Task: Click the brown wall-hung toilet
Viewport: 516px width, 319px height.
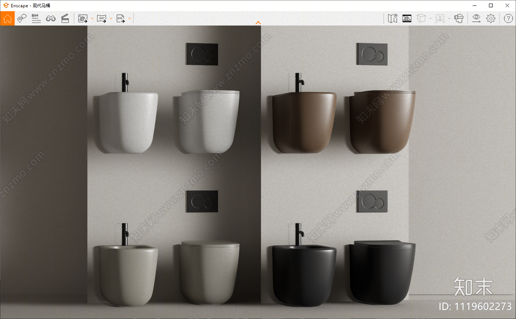Action: (x=382, y=122)
